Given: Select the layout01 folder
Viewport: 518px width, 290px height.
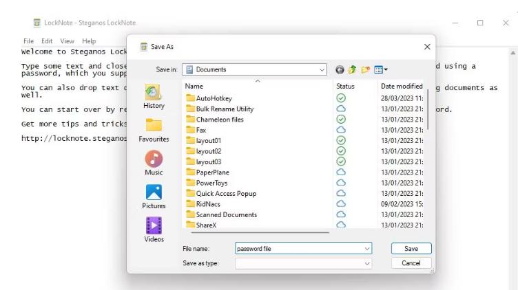Looking at the screenshot, I should 203,140.
